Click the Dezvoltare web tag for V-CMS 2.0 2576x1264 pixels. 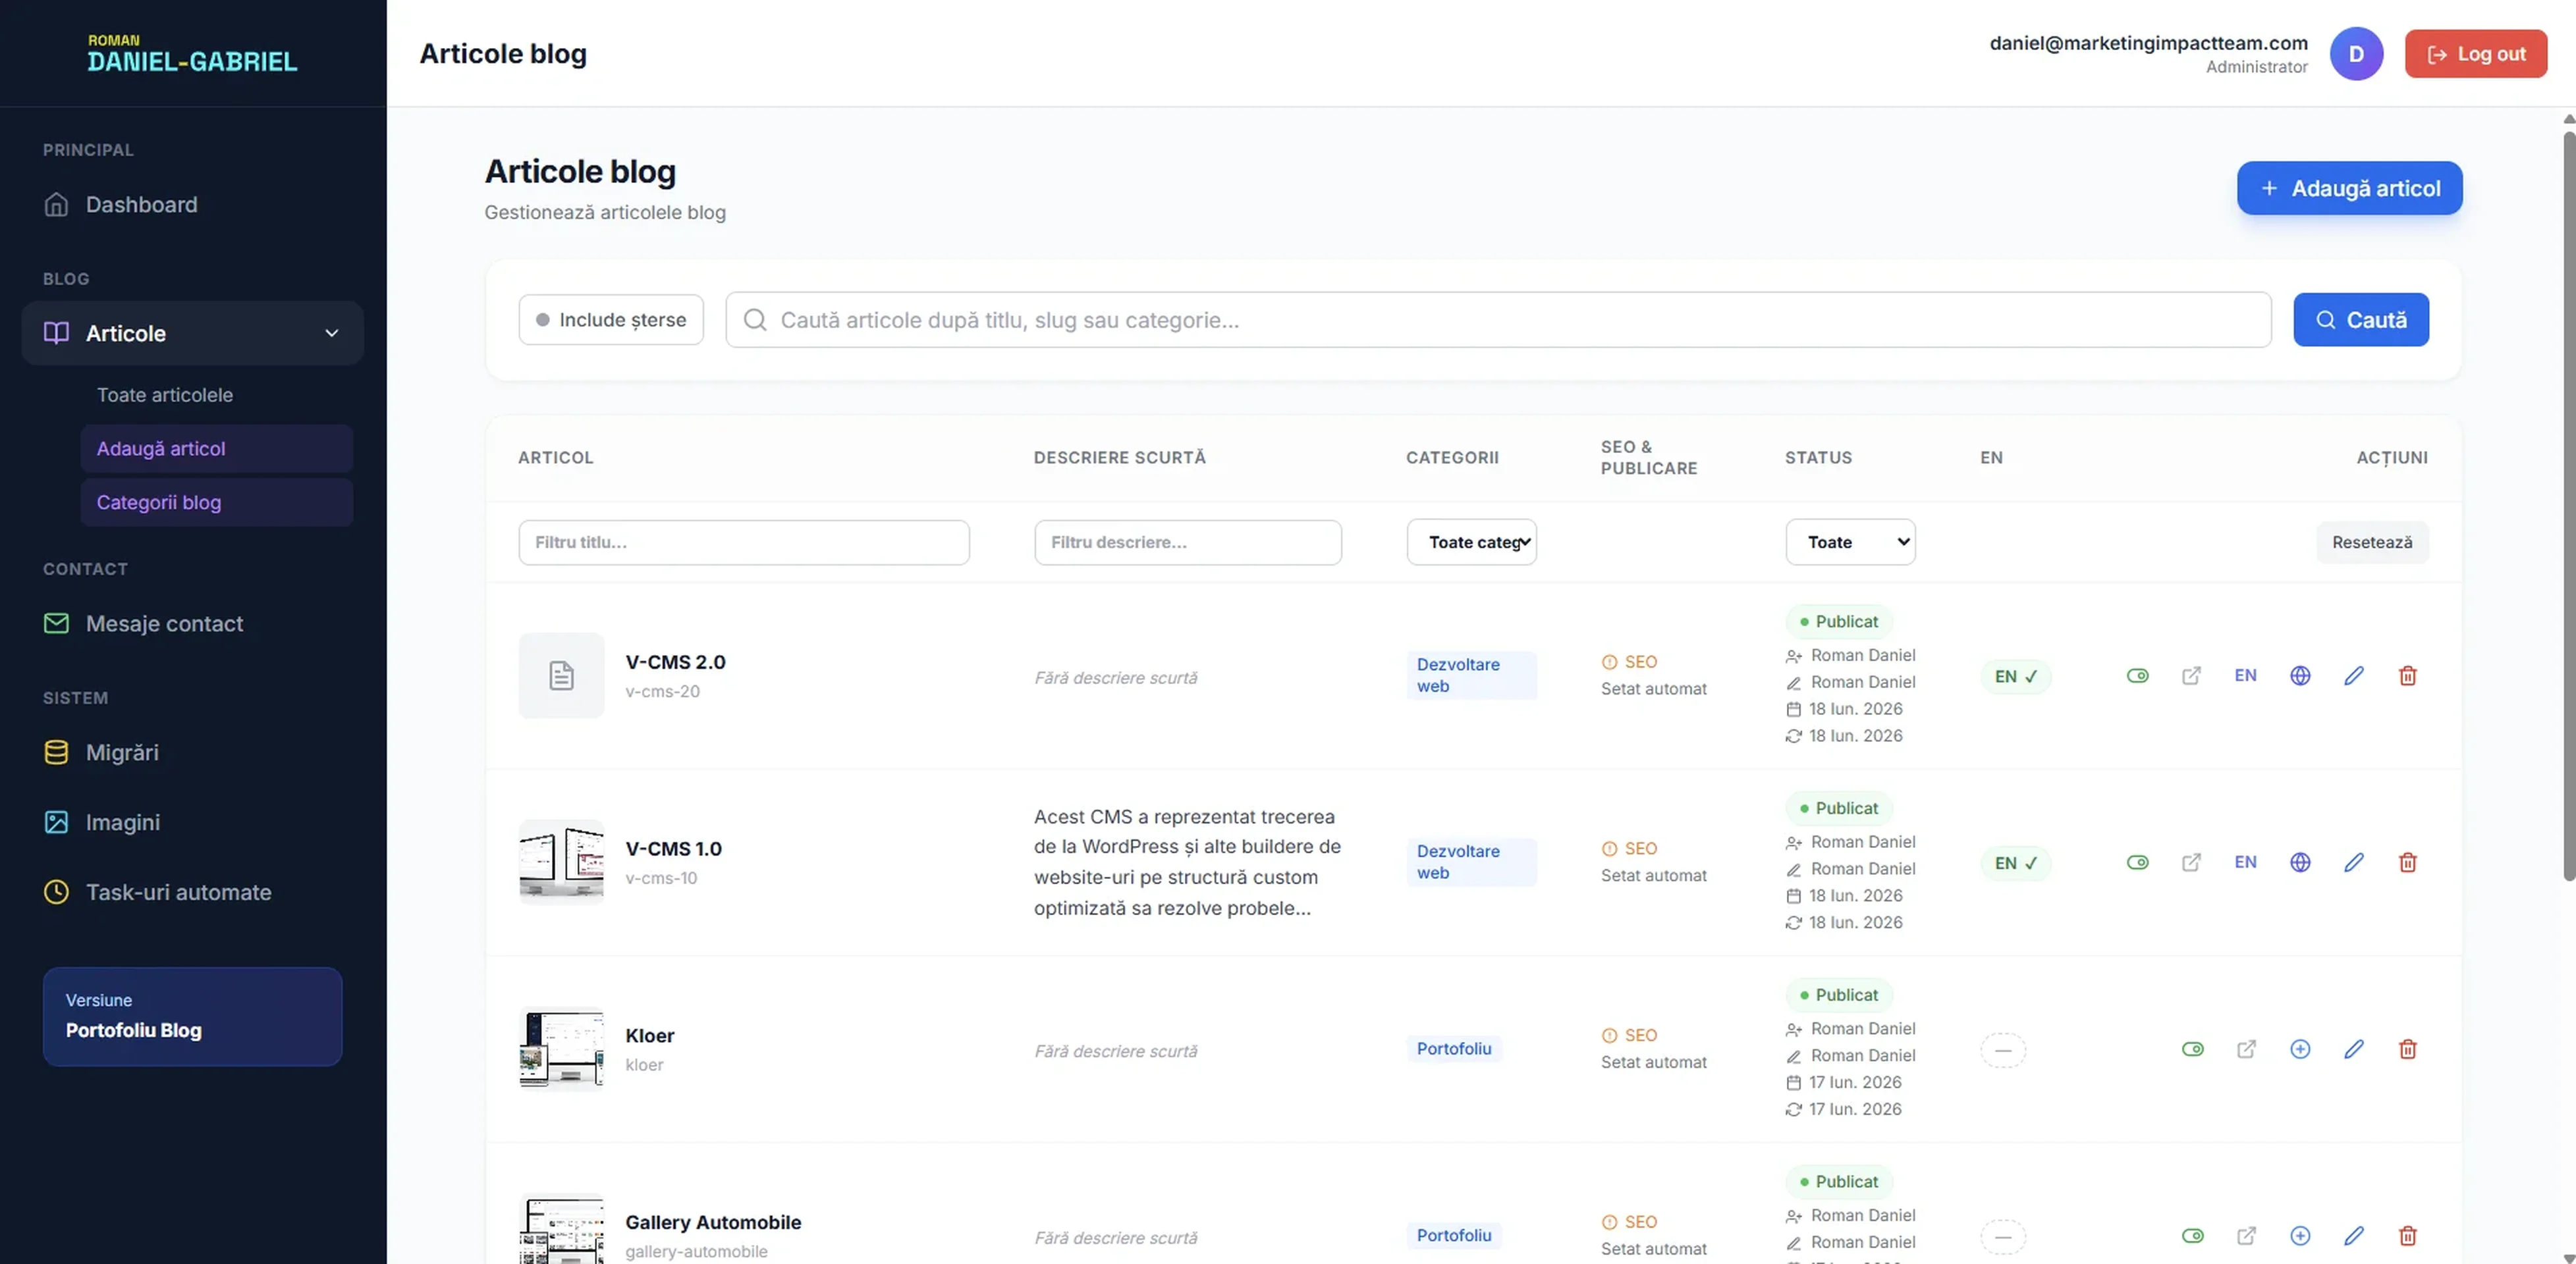point(1471,675)
